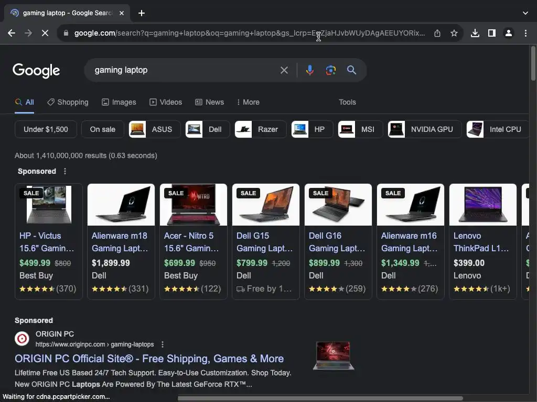Open a new browser tab
The image size is (537, 402).
(x=142, y=13)
